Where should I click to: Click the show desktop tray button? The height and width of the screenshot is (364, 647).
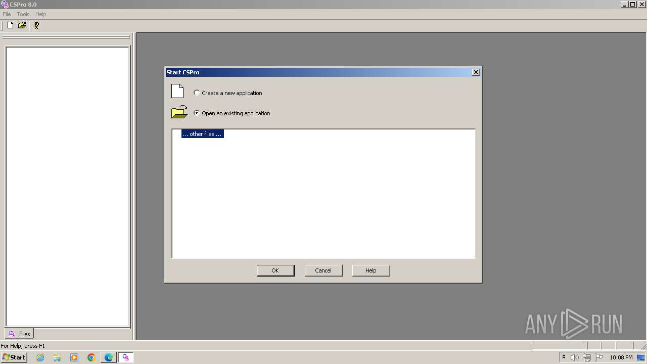[641, 357]
